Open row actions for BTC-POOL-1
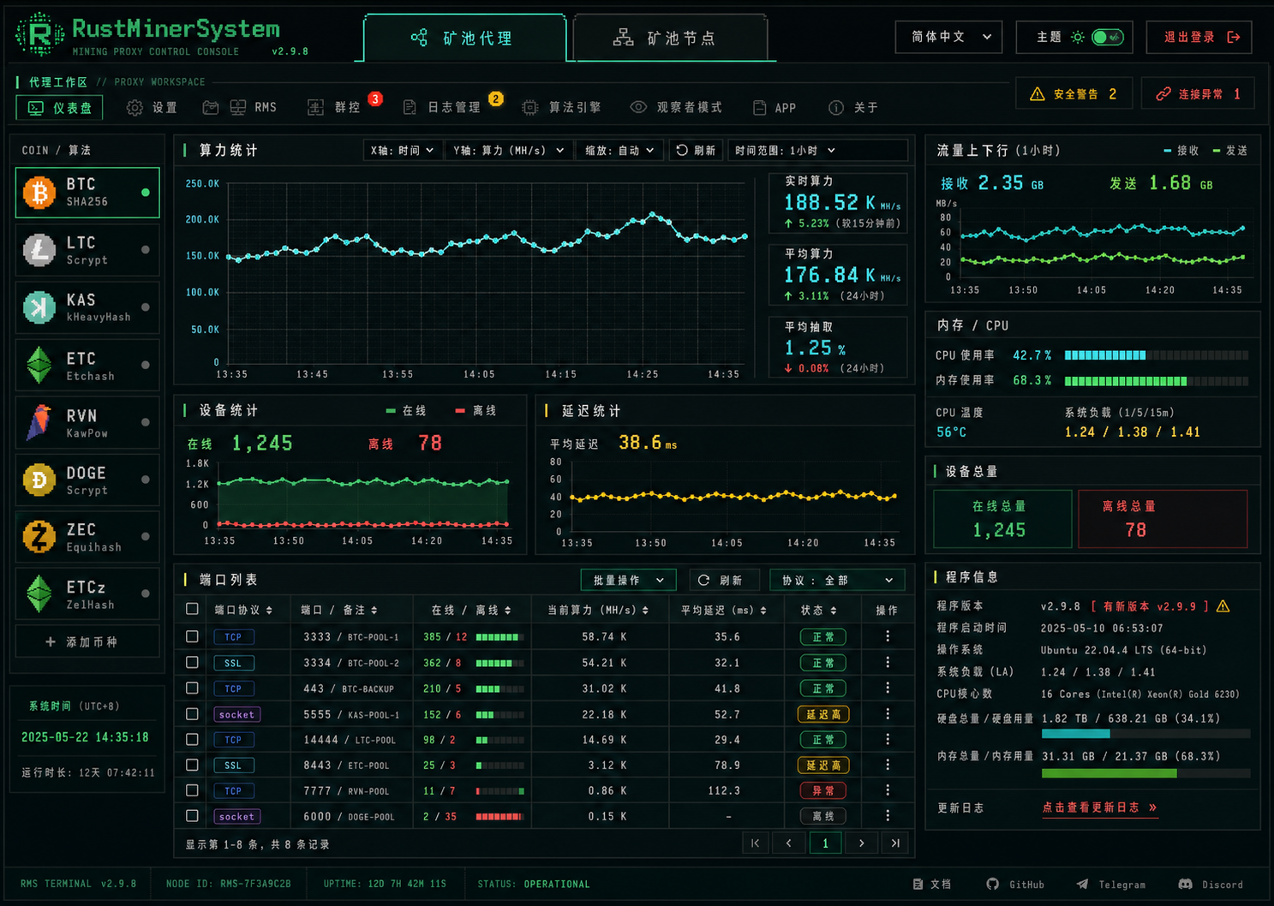 pyautogui.click(x=888, y=636)
